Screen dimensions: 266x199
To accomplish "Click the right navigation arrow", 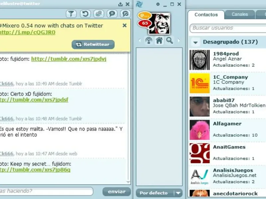I will click(x=179, y=40).
